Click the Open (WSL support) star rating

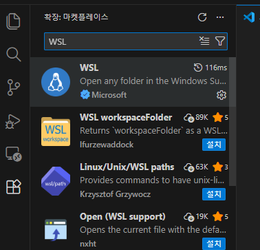coord(220,217)
